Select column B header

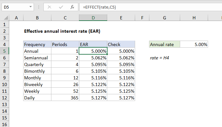coord(37,18)
